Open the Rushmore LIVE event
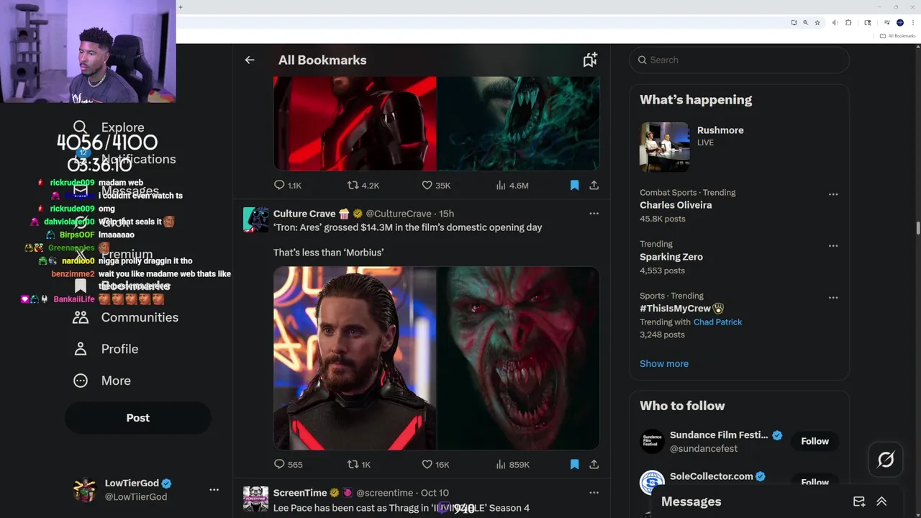The height and width of the screenshot is (518, 921). [720, 130]
